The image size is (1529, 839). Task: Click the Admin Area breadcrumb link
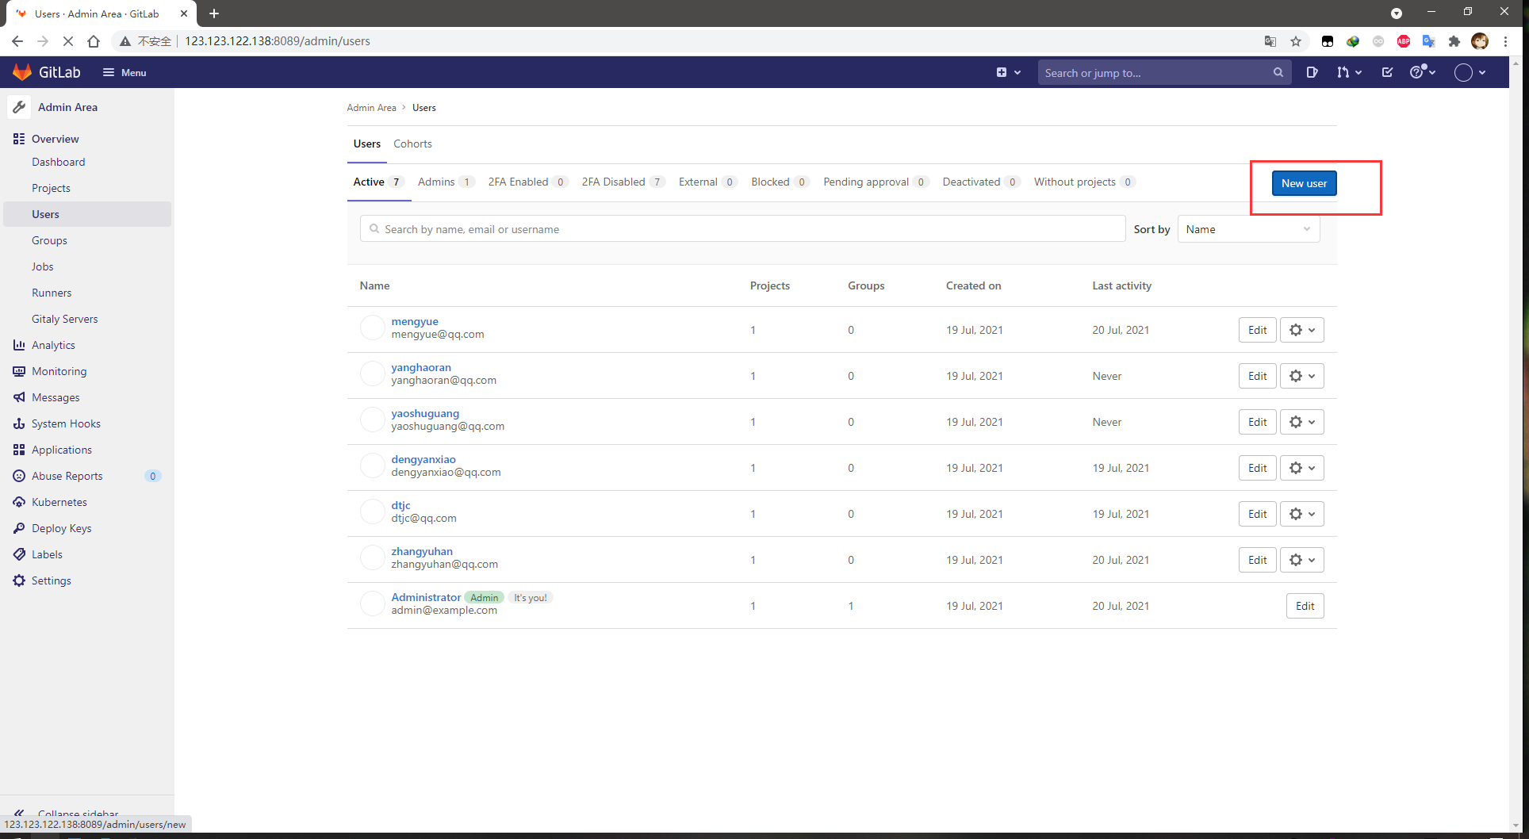coord(371,108)
